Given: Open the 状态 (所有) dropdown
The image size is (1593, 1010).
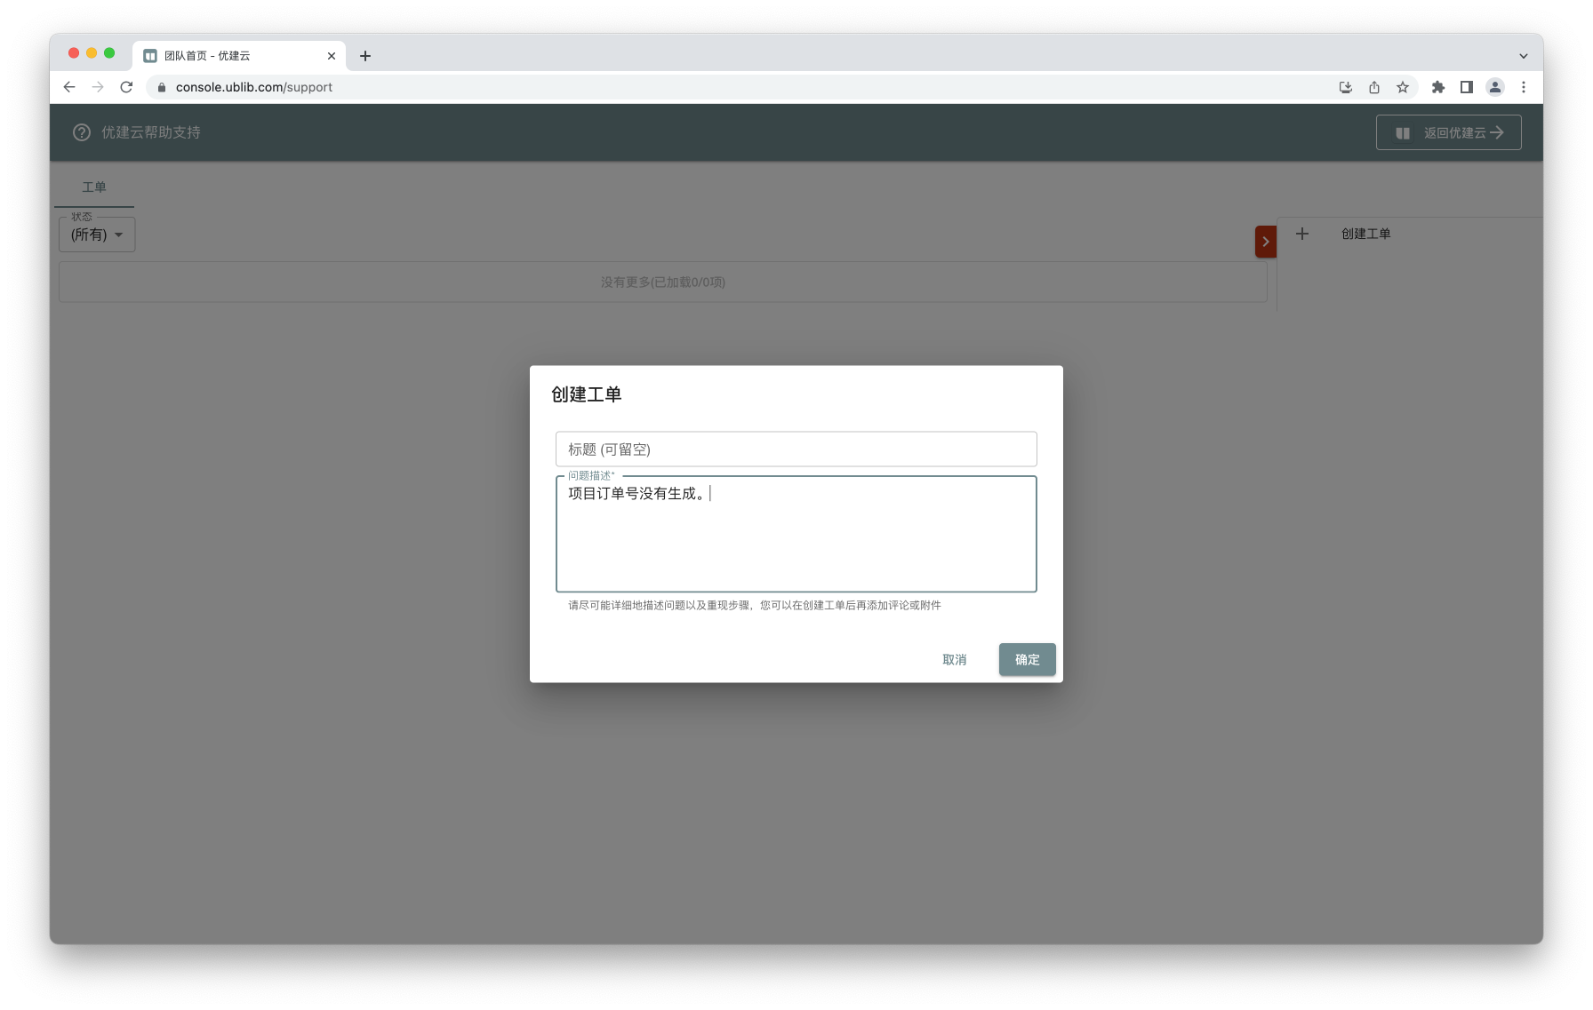Looking at the screenshot, I should coord(97,235).
